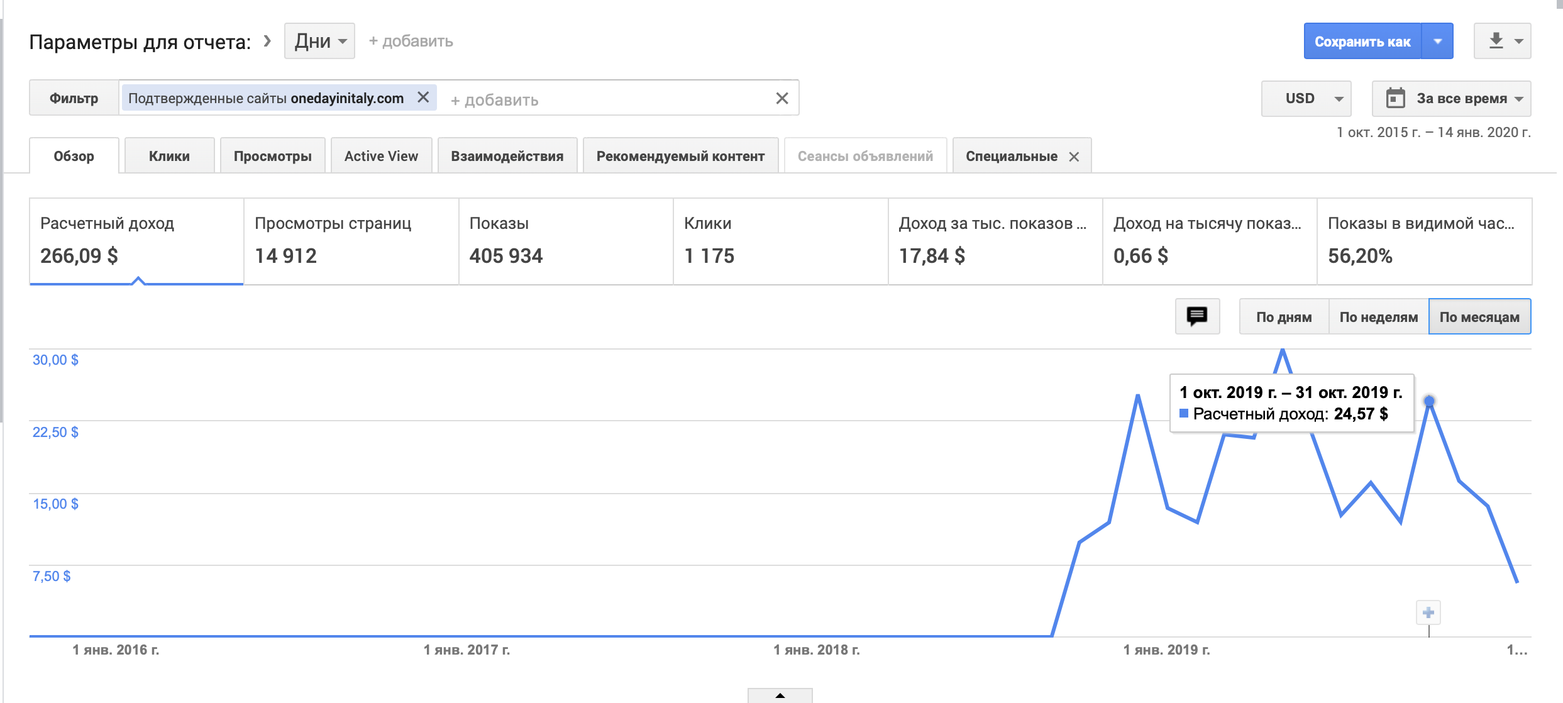Click the plus annotation marker on chart
The height and width of the screenshot is (703, 1563).
point(1428,612)
